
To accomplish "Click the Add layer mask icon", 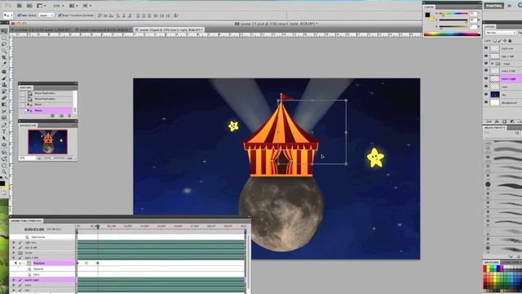I will click(x=504, y=122).
